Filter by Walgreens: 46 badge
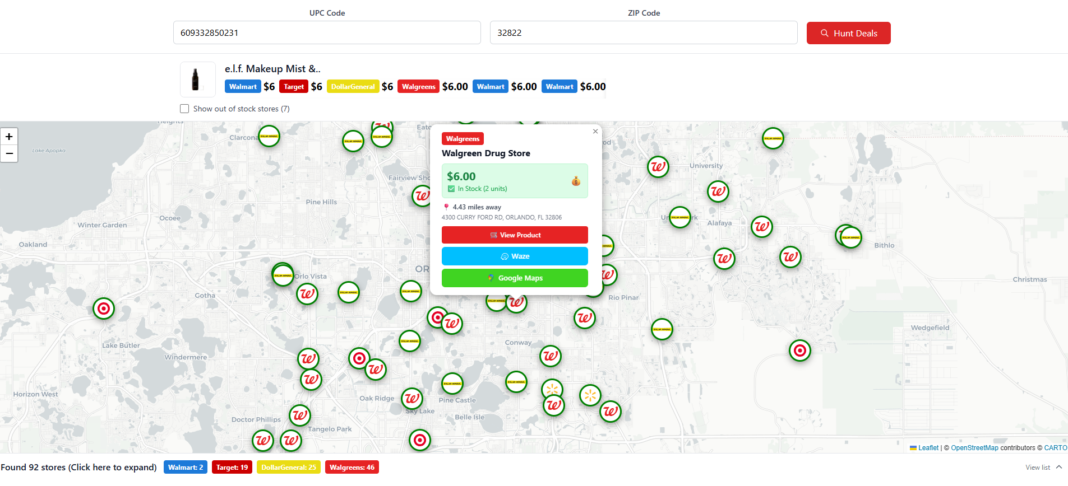Viewport: 1068px width, 486px height. [x=352, y=467]
